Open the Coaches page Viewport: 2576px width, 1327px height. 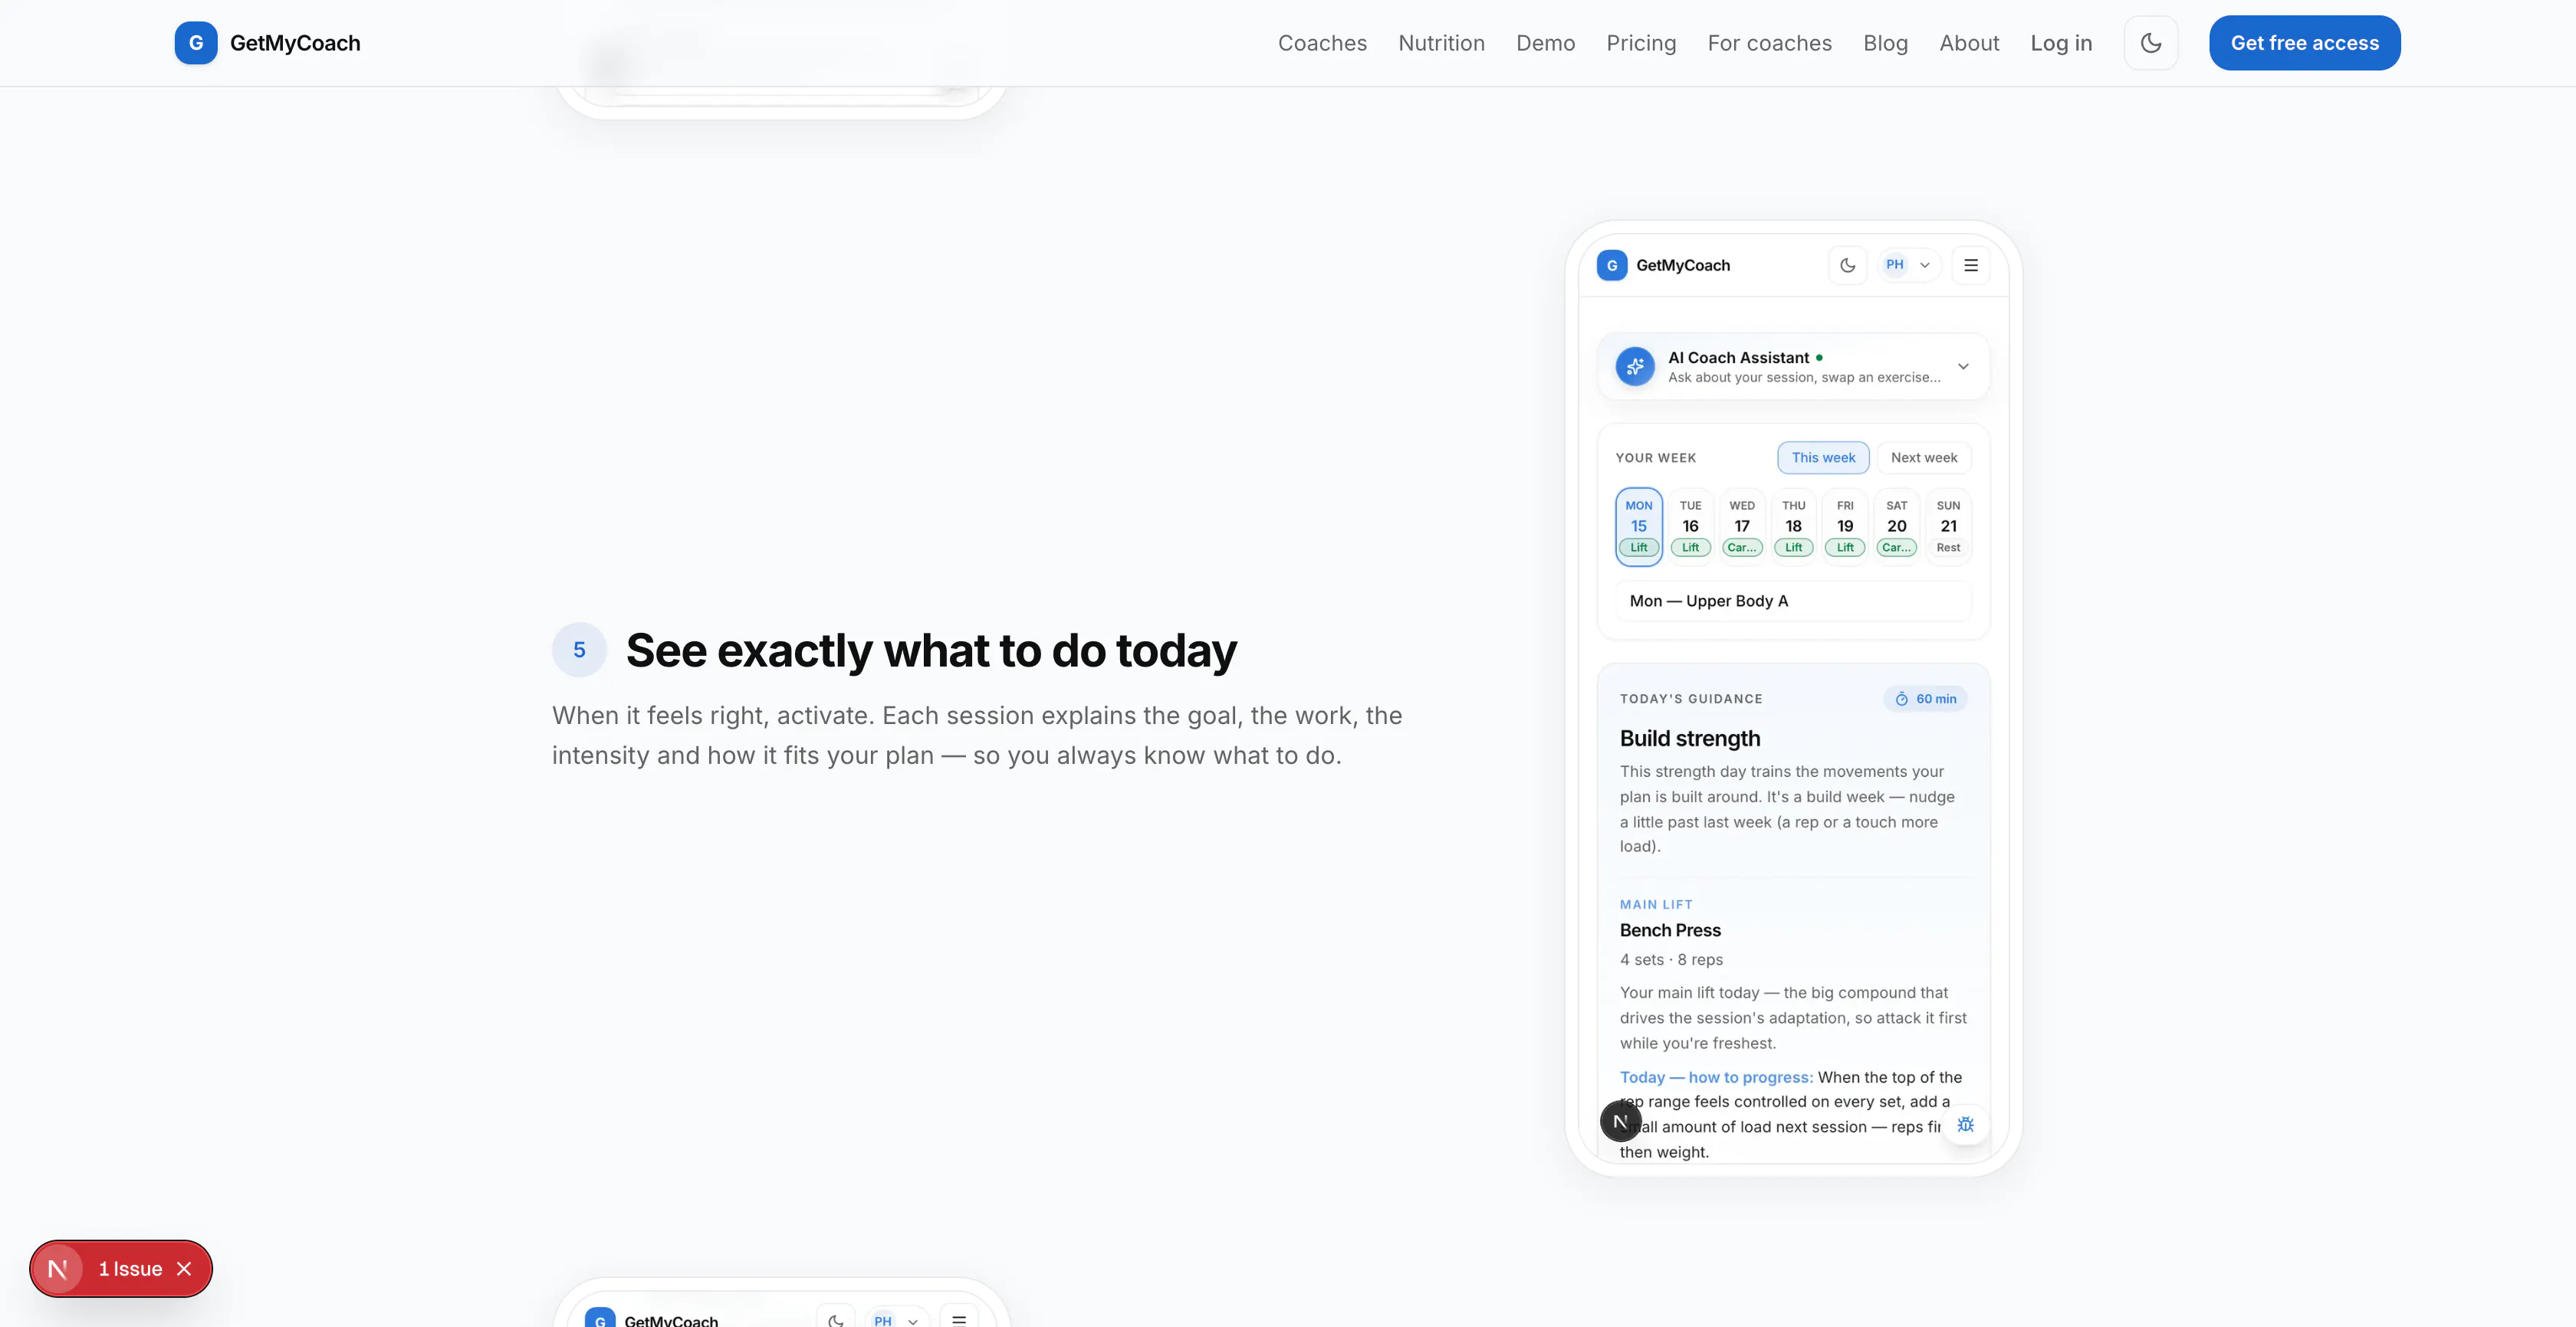point(1322,43)
